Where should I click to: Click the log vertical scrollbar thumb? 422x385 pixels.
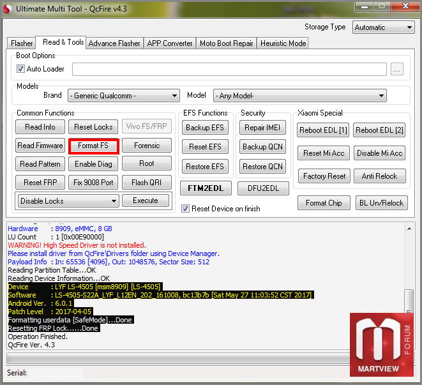(x=409, y=301)
